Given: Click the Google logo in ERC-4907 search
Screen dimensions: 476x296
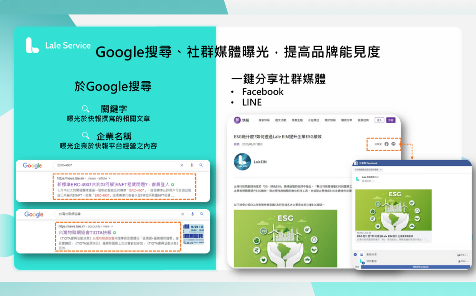Looking at the screenshot, I should coord(32,165).
